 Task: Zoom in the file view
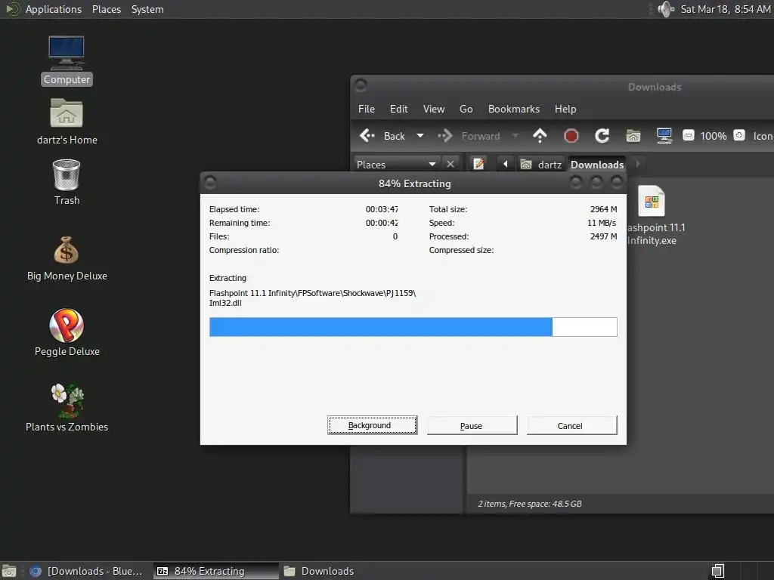click(739, 135)
